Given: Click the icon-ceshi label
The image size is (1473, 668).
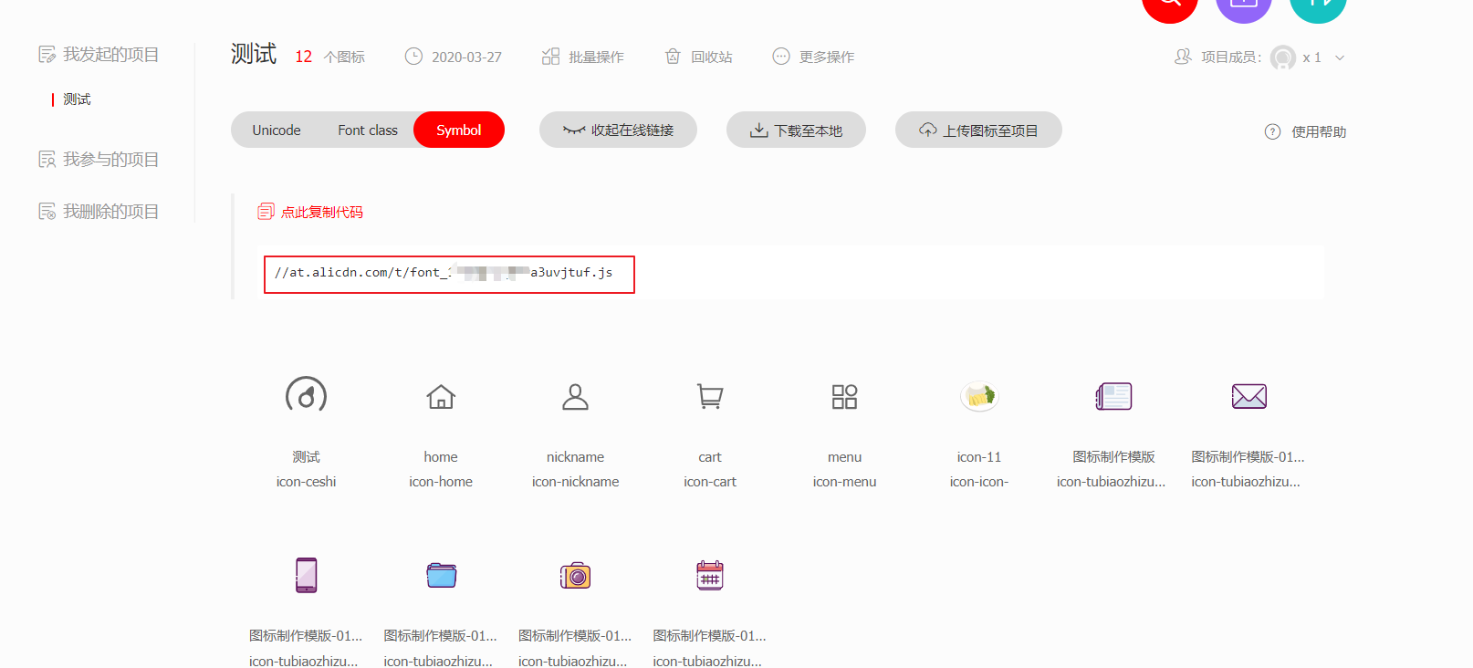Looking at the screenshot, I should pos(306,482).
